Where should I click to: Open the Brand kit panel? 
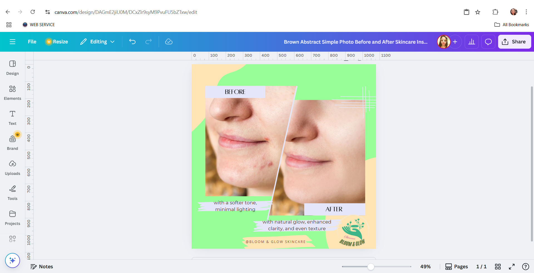[x=13, y=142]
